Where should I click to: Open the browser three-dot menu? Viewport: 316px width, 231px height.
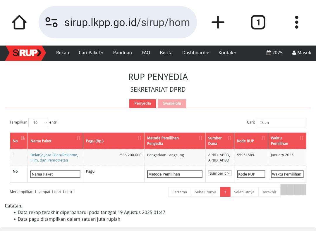[296, 22]
